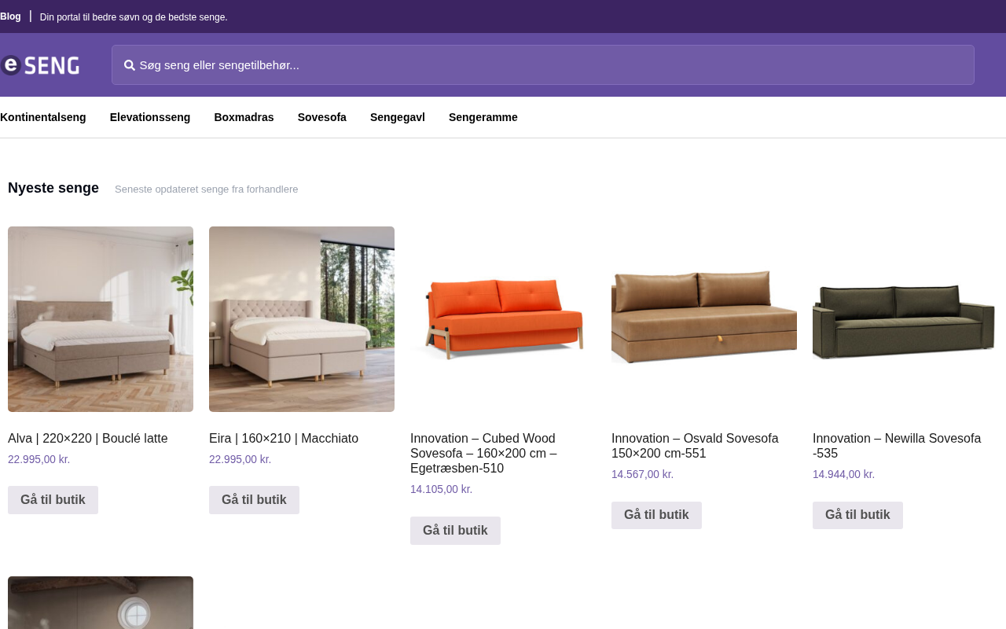
Task: Open the Eira bed product image
Action: [302, 319]
